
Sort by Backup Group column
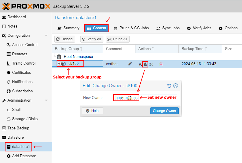coord(77,49)
